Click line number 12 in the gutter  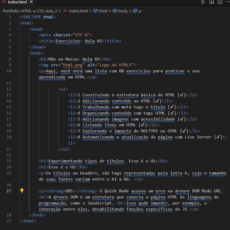9,89
